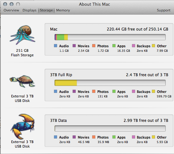Open the Support link
This screenshot has height=154, width=174.
point(164,10)
